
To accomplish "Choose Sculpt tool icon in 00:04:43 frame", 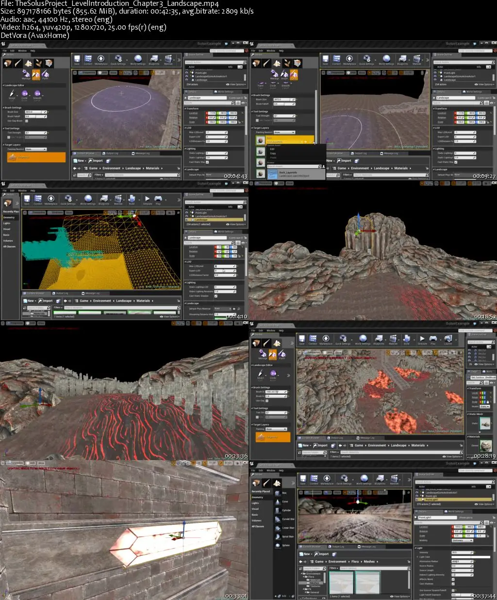I will (12, 94).
